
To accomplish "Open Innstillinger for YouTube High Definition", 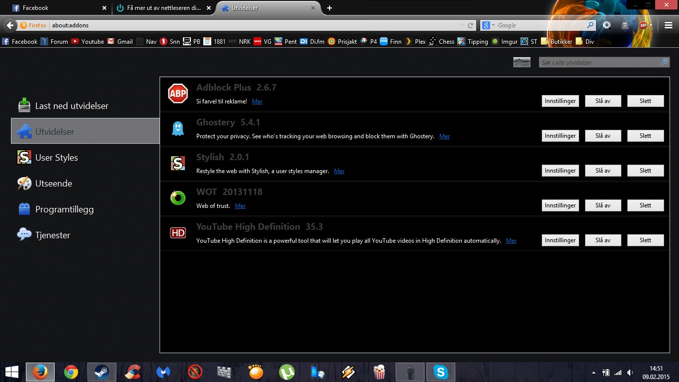I will pyautogui.click(x=560, y=240).
